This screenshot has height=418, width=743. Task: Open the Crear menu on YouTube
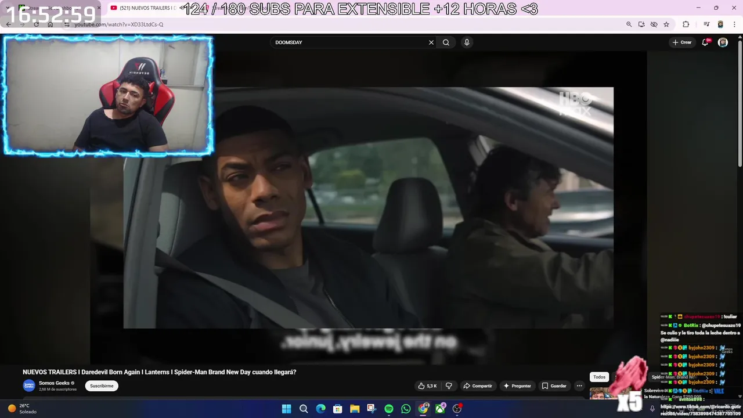point(682,42)
